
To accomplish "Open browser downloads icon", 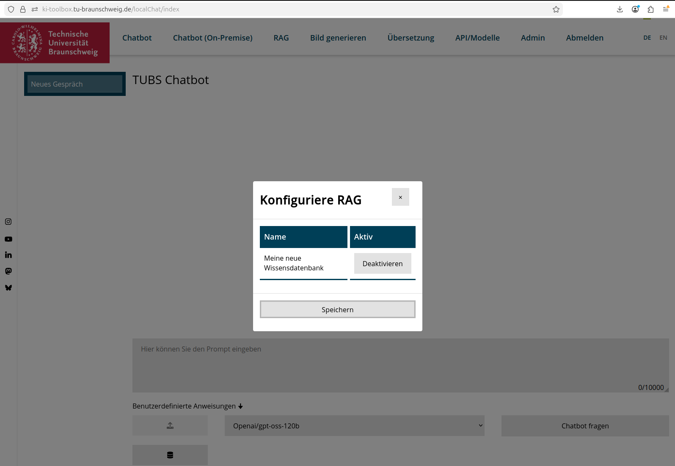I will 620,9.
